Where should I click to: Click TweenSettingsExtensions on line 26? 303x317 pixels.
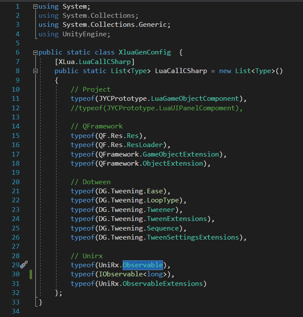193,237
